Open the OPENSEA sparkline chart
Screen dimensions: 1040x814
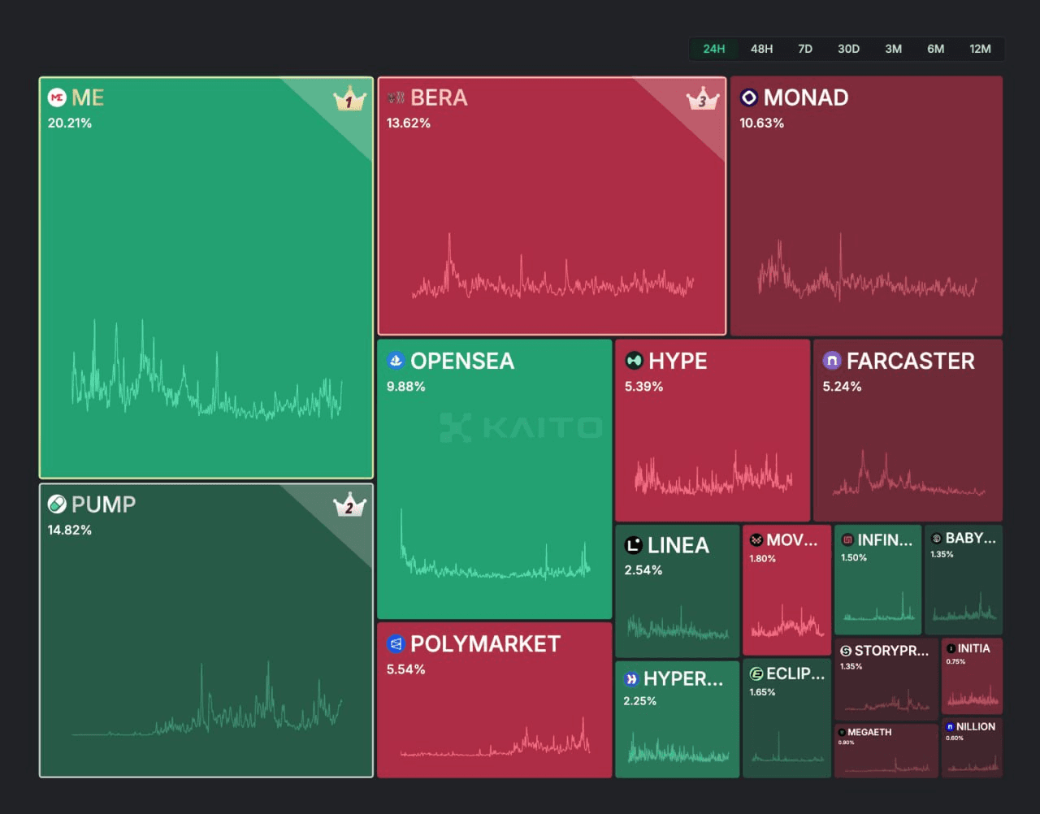(x=495, y=544)
